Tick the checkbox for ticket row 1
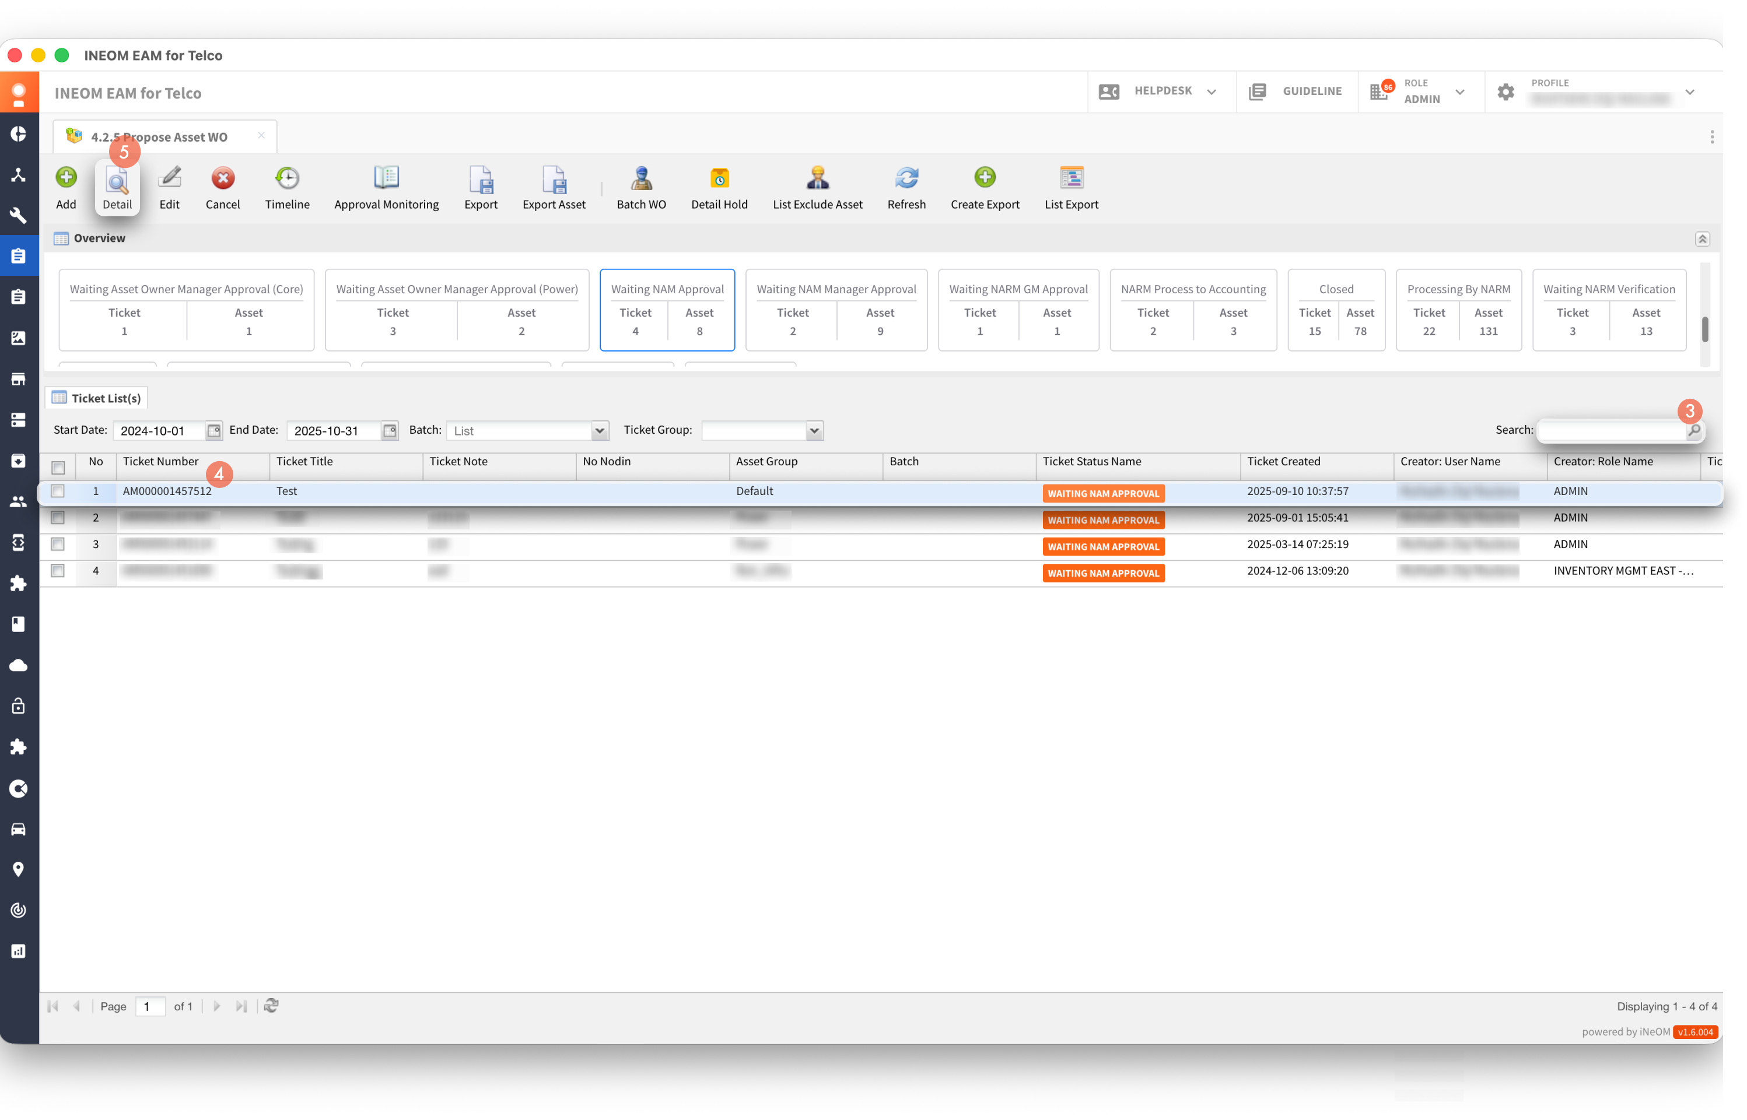The height and width of the screenshot is (1120, 1747). (x=58, y=491)
